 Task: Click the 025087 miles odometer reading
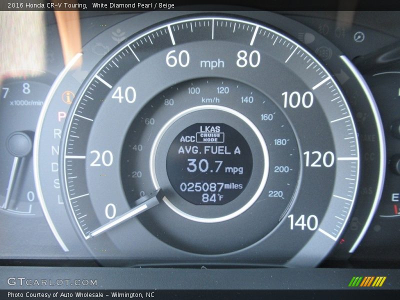point(211,186)
